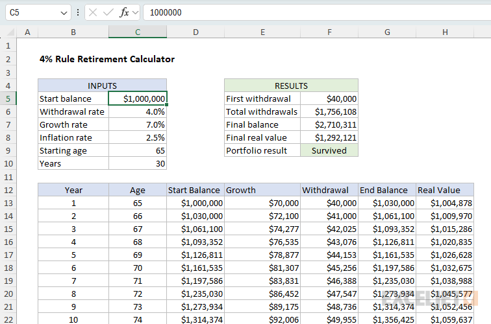Image resolution: width=491 pixels, height=324 pixels.
Task: Select Start balance value $1,000,000
Action: (x=138, y=98)
